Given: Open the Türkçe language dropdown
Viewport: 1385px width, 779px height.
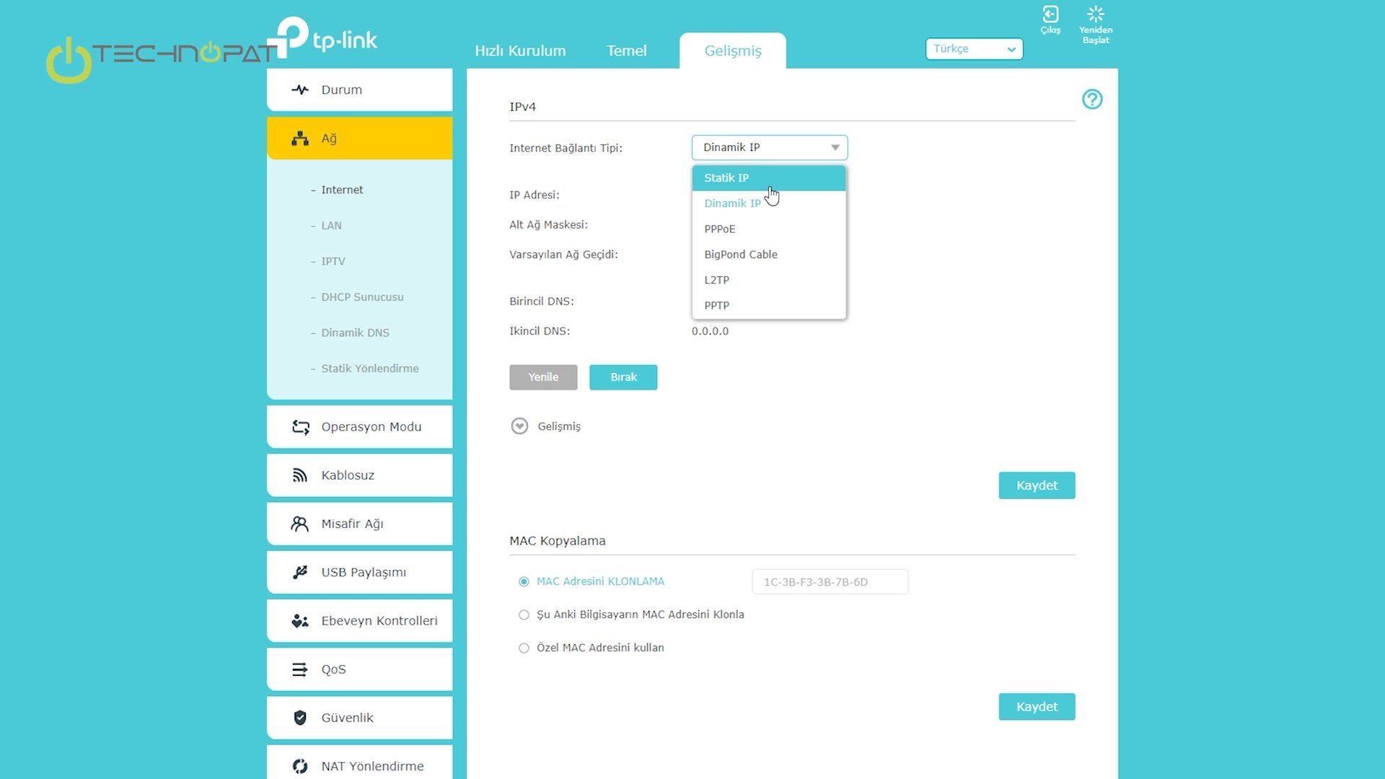Looking at the screenshot, I should (x=974, y=49).
